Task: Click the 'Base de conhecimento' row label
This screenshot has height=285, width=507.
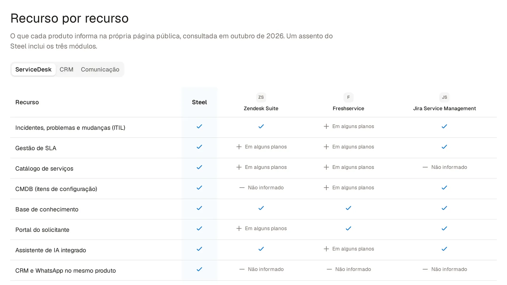Action: pos(47,209)
